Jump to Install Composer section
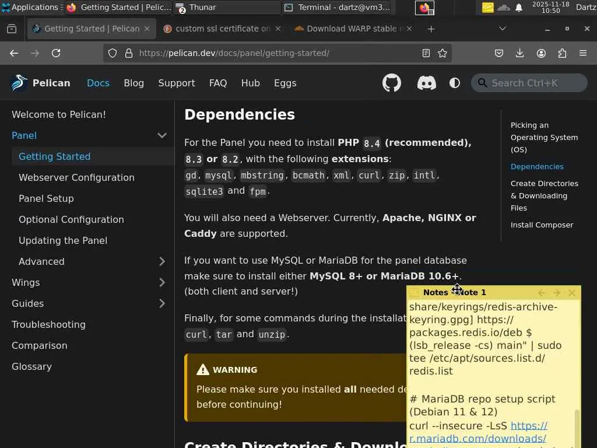The height and width of the screenshot is (448, 597). (542, 225)
